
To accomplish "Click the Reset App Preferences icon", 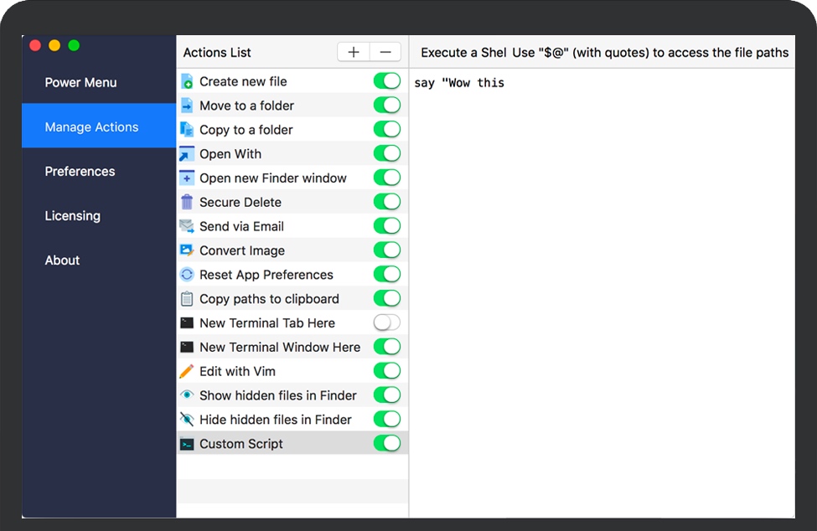I will pyautogui.click(x=188, y=275).
